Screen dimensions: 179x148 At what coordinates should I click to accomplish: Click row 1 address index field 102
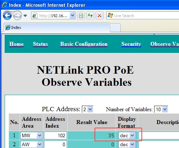point(55,135)
